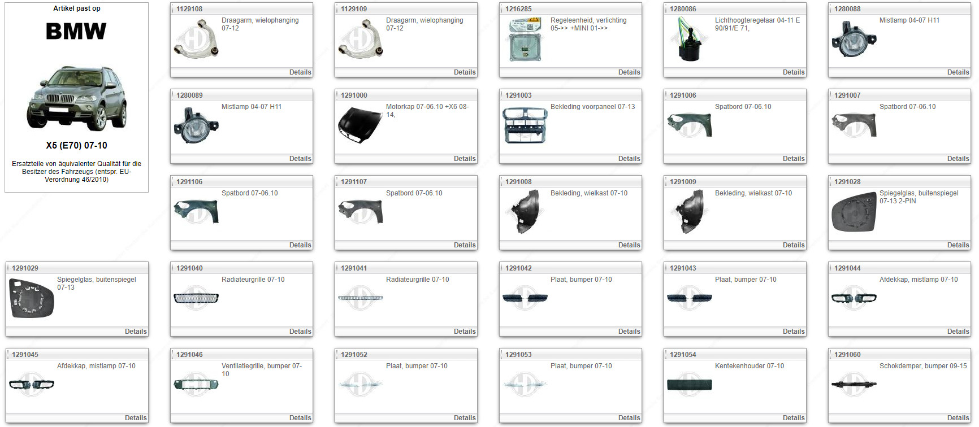Open Details for Motorkap 1291000
The width and height of the screenshot is (979, 427).
click(x=465, y=159)
